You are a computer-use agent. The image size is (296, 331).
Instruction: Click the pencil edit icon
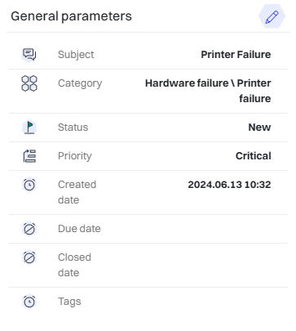tap(272, 16)
